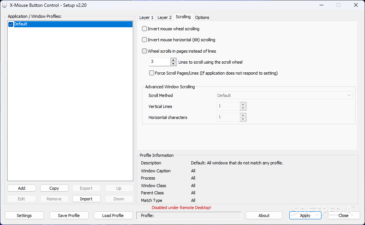Viewport: 365px width, 225px height.
Task: Click the Window Caption label
Action: tap(156, 171)
